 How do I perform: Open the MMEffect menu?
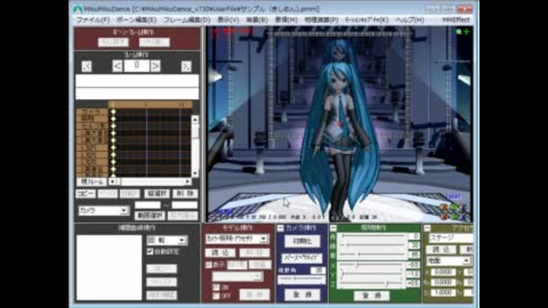pos(456,20)
